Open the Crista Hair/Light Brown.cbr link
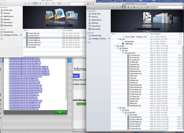The height and width of the screenshot is (133, 184). [26, 100]
